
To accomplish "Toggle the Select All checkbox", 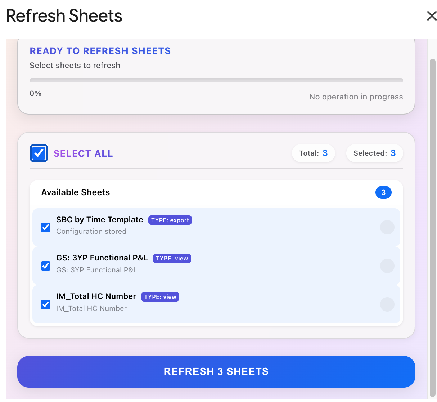I will (x=39, y=153).
